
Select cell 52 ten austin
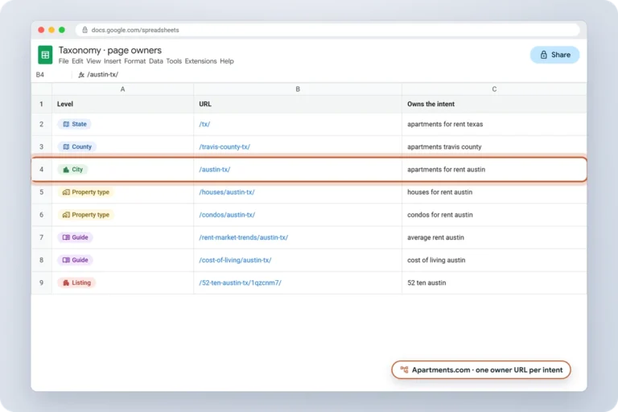tap(494, 282)
